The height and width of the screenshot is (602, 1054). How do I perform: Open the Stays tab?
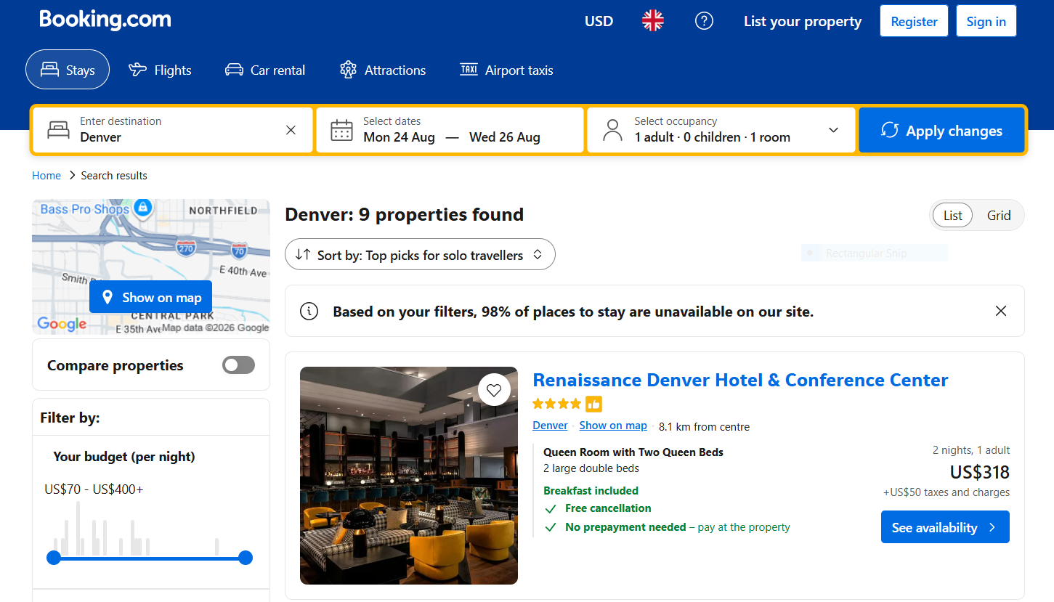pos(68,70)
